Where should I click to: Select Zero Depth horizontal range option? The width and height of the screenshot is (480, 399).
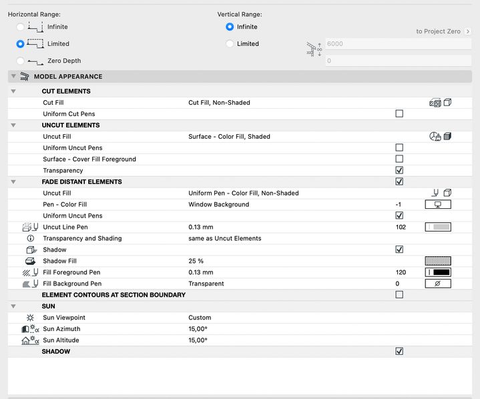[20, 61]
